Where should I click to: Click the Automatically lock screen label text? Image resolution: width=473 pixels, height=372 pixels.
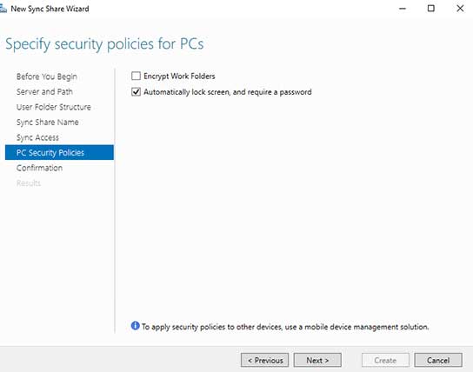228,92
